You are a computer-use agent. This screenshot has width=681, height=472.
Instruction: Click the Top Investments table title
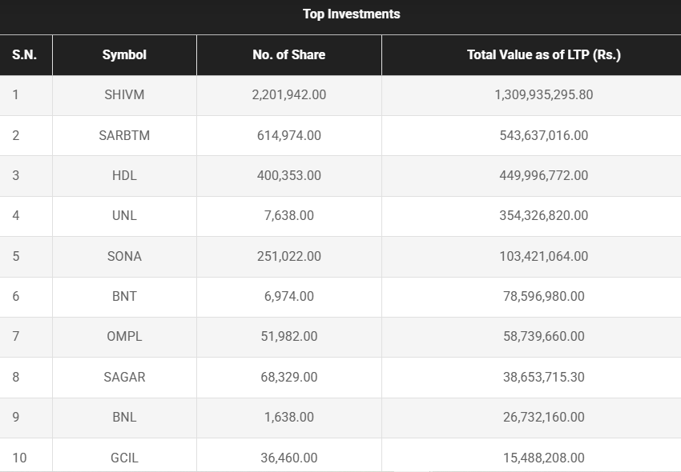click(352, 14)
